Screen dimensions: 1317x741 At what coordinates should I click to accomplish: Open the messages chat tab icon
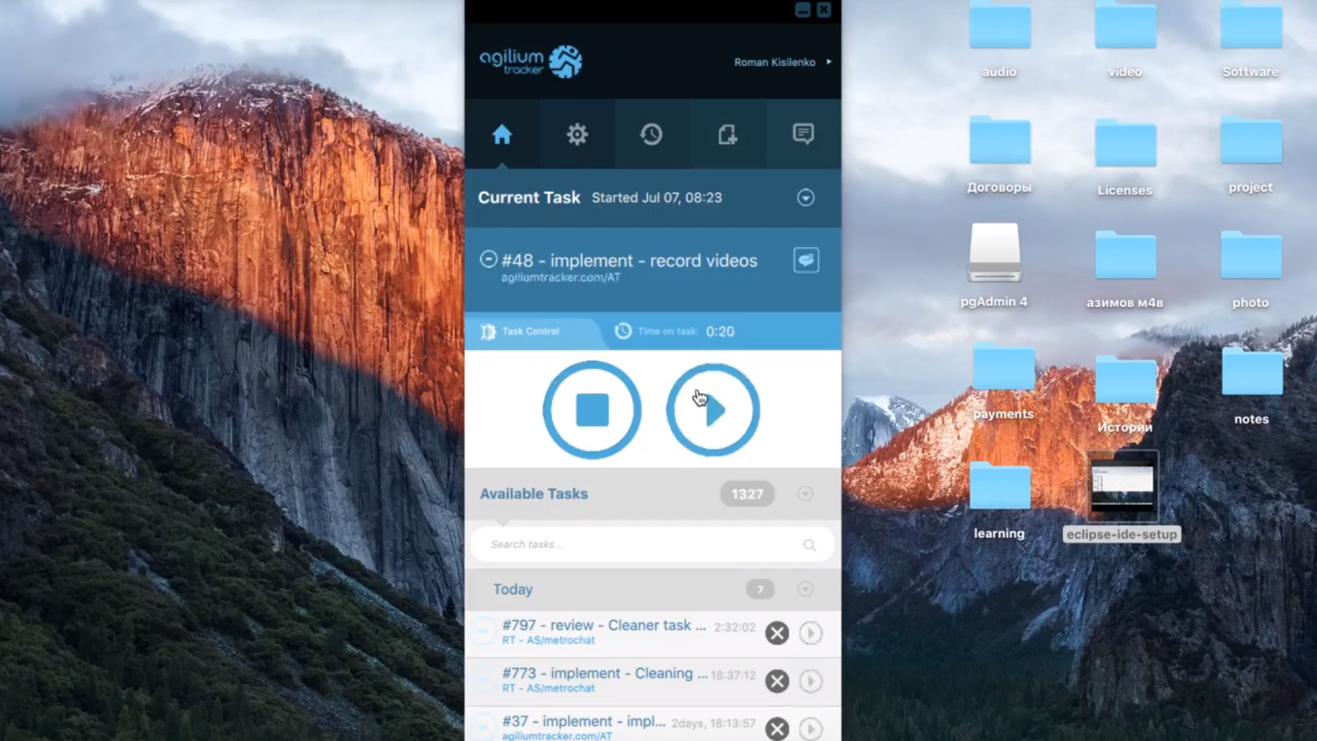(803, 134)
